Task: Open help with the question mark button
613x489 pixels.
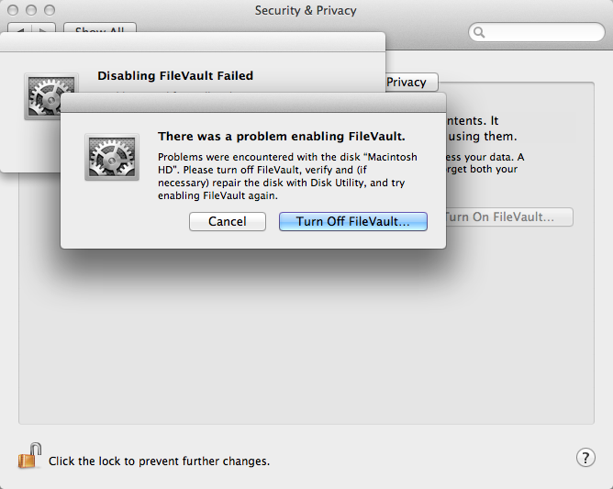Action: 585,458
